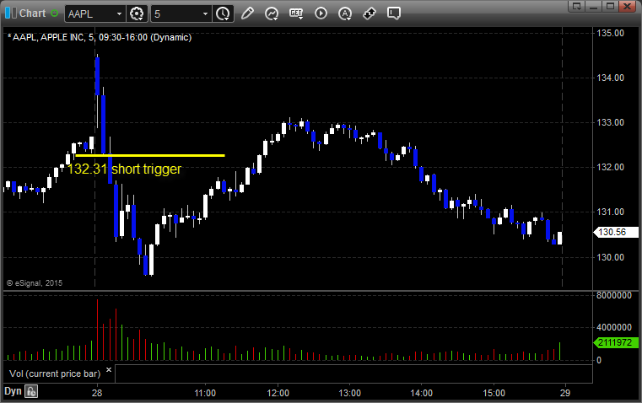Click the 'Vol (current price bar)' label
The width and height of the screenshot is (642, 403).
coord(55,373)
